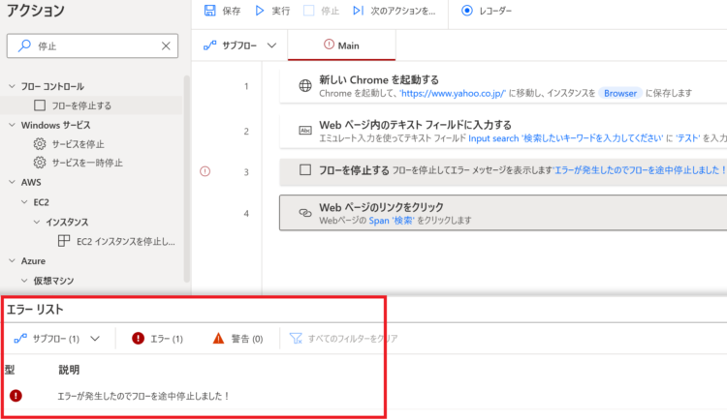Viewport: 727px width, 420px height.
Task: Click Abc icon of step 2
Action: tap(305, 130)
